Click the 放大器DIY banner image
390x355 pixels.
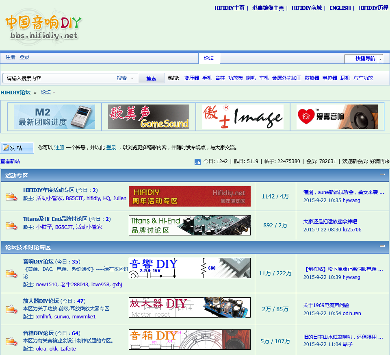click(x=190, y=307)
